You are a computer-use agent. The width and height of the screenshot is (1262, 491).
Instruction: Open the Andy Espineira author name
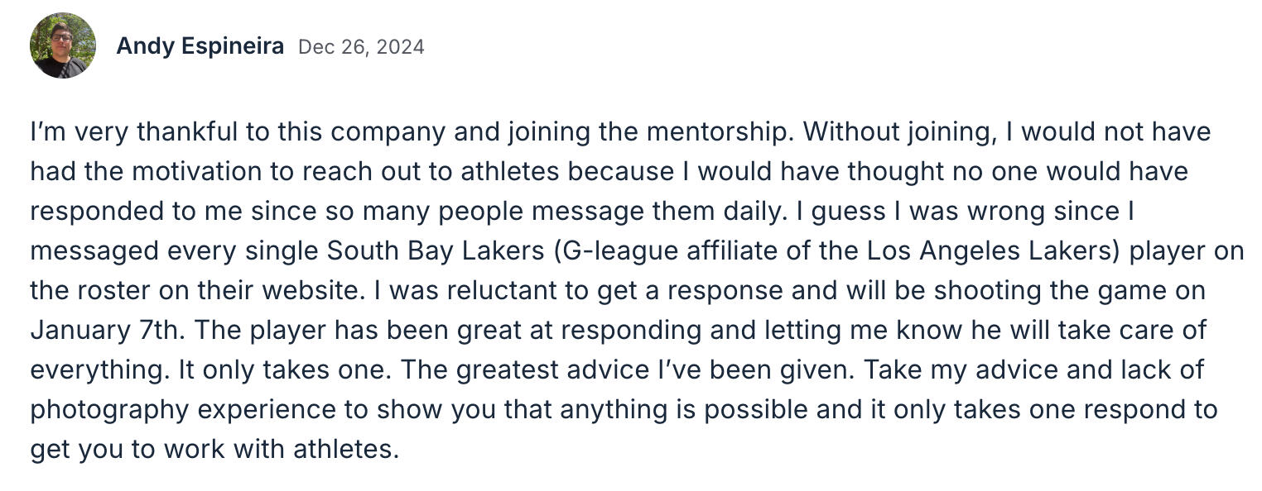[200, 47]
